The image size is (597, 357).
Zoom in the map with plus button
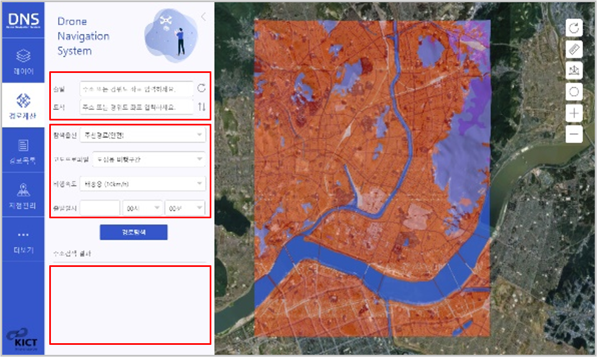click(x=574, y=113)
